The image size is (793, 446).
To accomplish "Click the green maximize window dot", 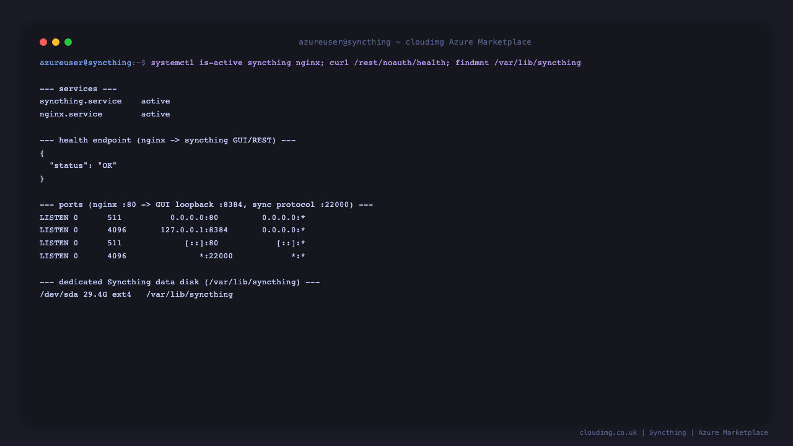I will pos(68,42).
